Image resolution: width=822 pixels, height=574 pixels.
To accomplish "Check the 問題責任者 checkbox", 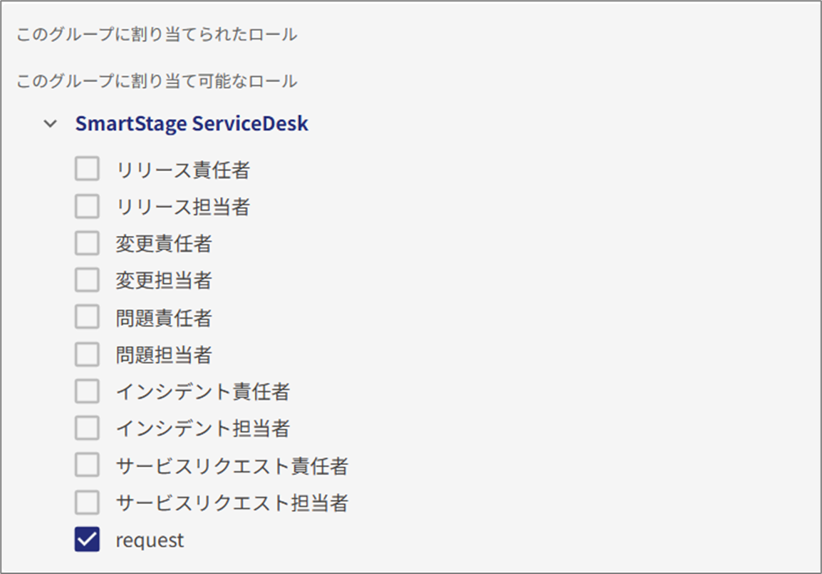I will click(87, 317).
